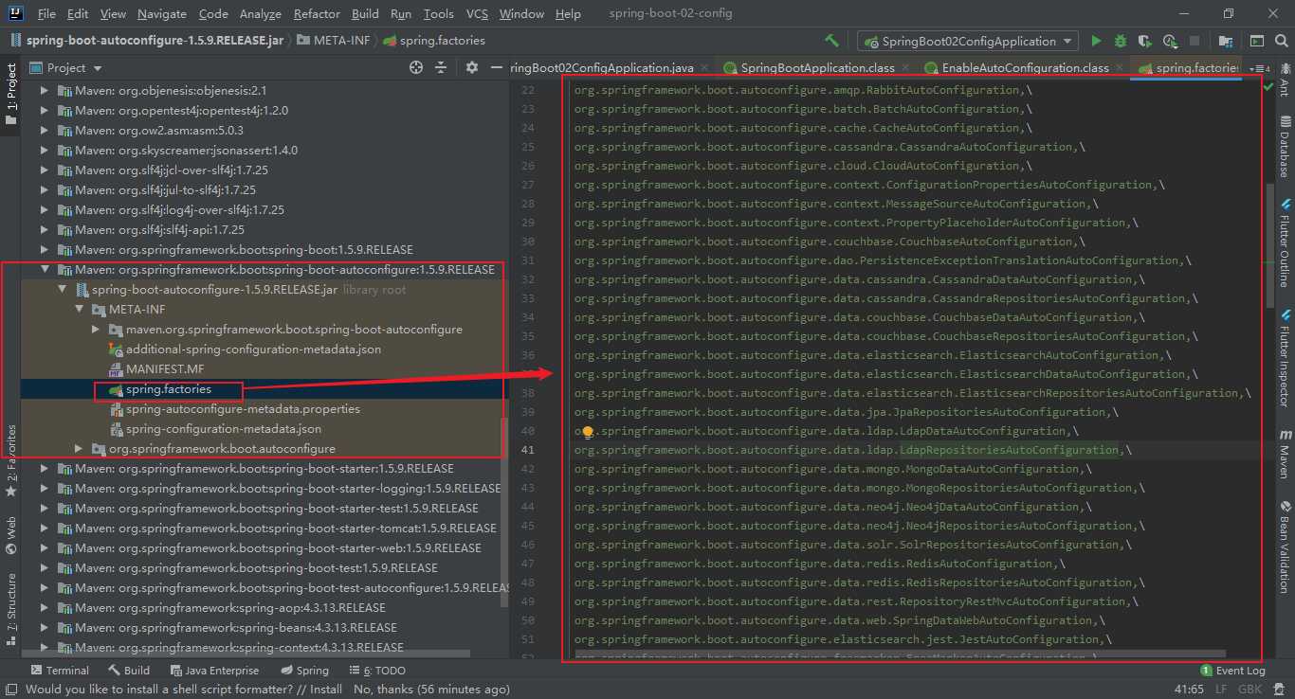The height and width of the screenshot is (699, 1295).
Task: Run SpringBoot02ConfigApplication with the green play icon
Action: tap(1096, 41)
